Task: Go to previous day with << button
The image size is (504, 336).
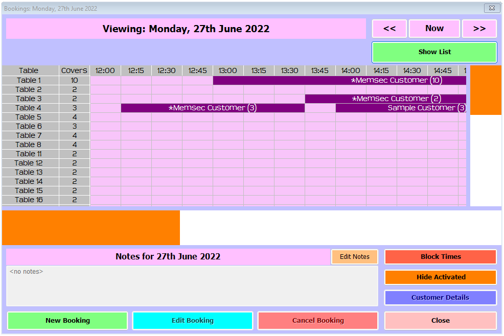Action: click(390, 29)
